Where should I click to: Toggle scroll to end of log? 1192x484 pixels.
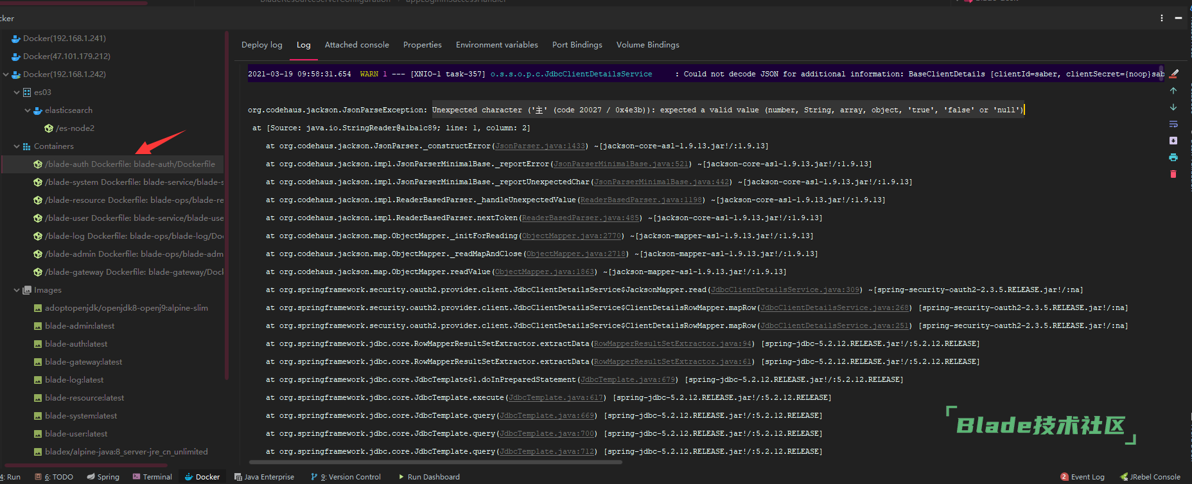pos(1173,141)
